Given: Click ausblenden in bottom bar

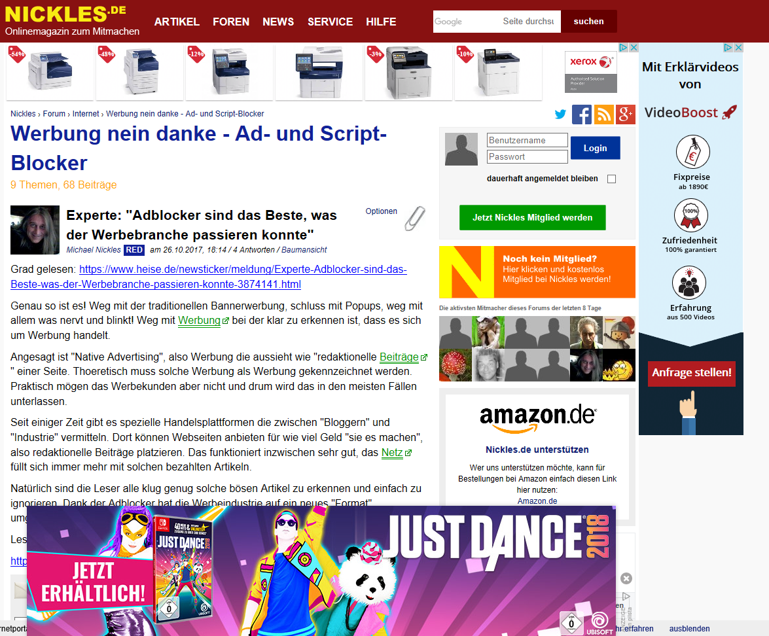Looking at the screenshot, I should point(690,629).
